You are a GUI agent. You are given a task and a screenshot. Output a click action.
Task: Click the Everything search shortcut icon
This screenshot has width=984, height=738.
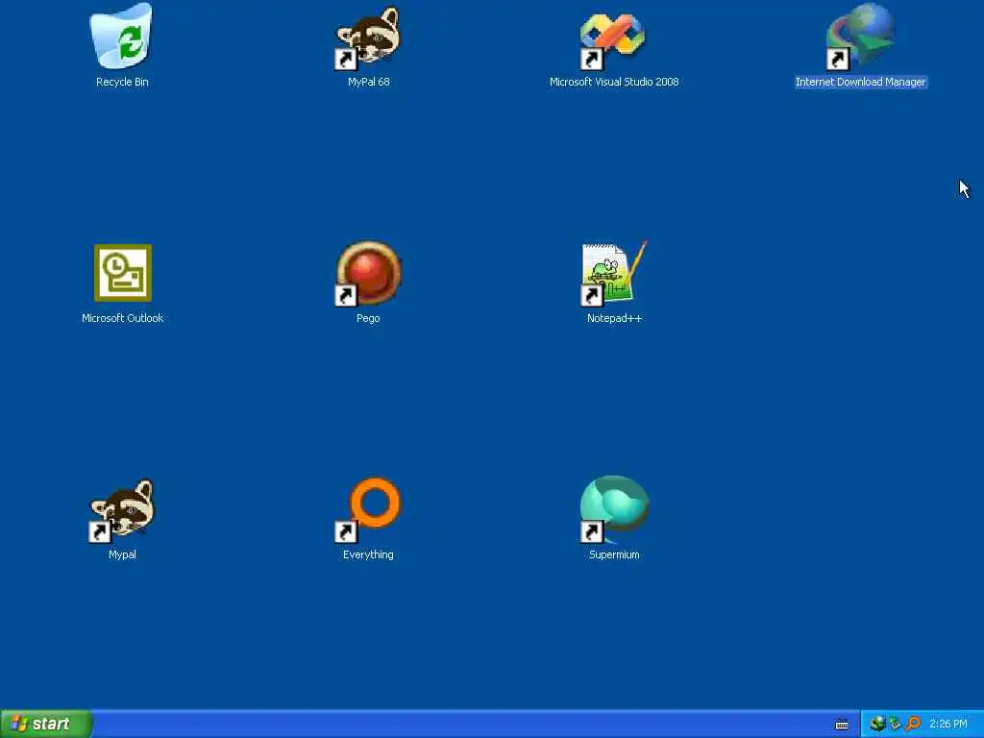click(368, 510)
